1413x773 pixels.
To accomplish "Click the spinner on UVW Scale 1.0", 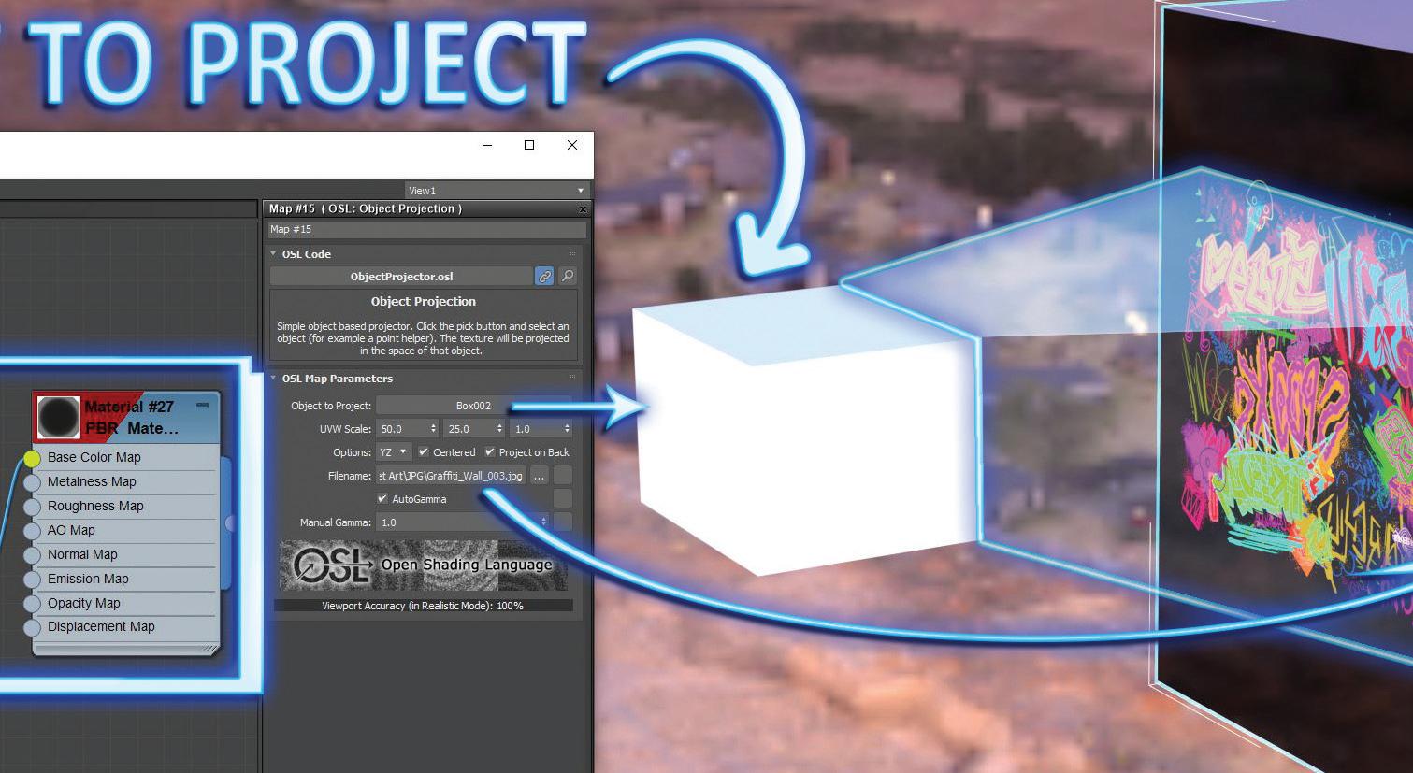I will (567, 429).
